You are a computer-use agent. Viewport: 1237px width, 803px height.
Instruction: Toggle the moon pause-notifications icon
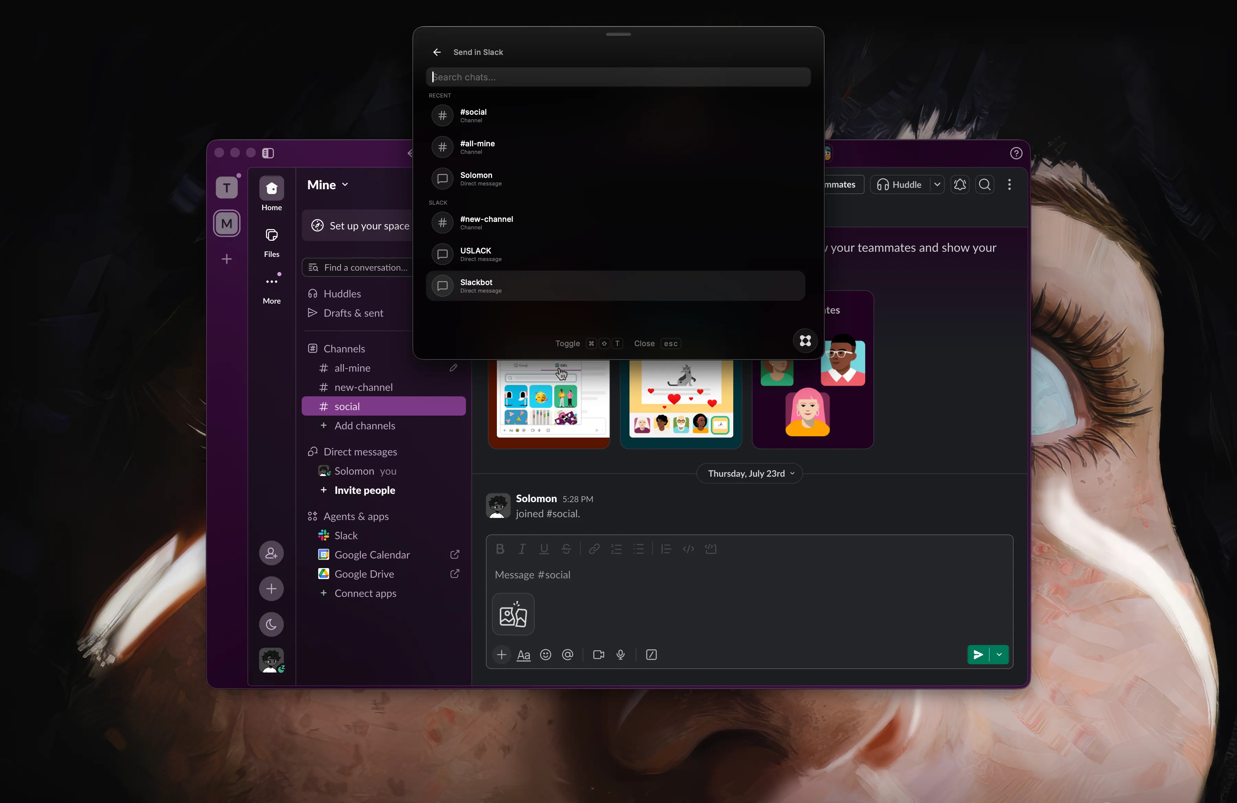tap(271, 625)
